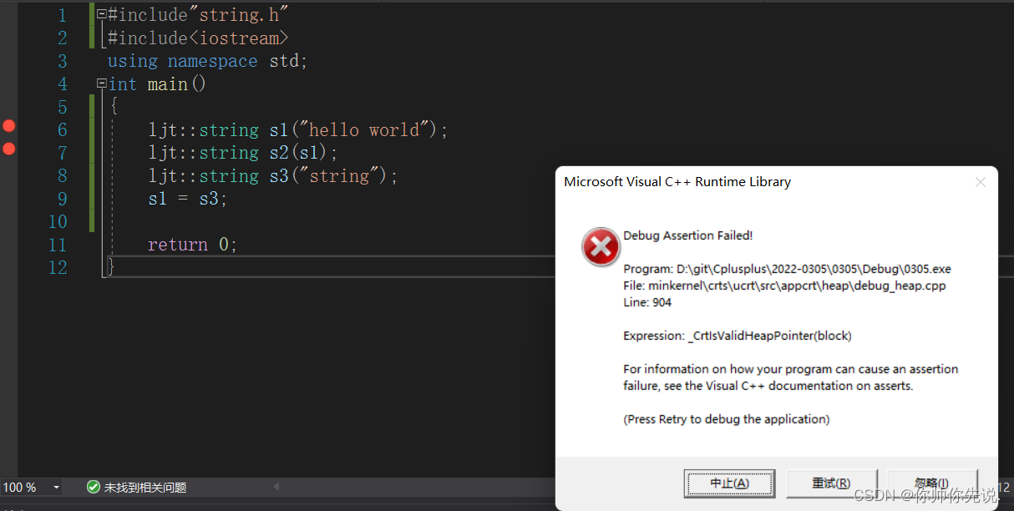This screenshot has height=511, width=1014.
Task: Open the 100 % zoom dropdown
Action: click(x=56, y=487)
